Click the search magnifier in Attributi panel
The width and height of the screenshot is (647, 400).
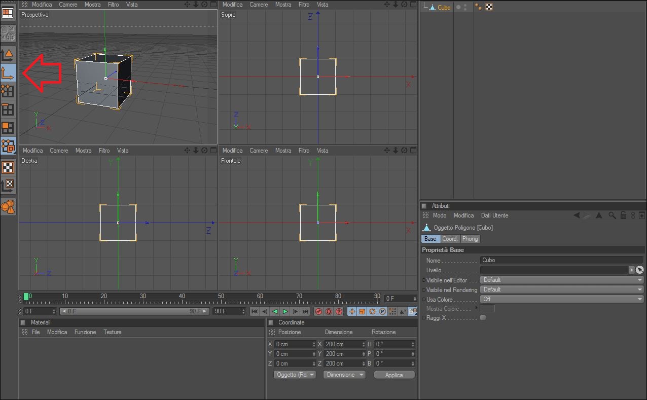tap(612, 215)
